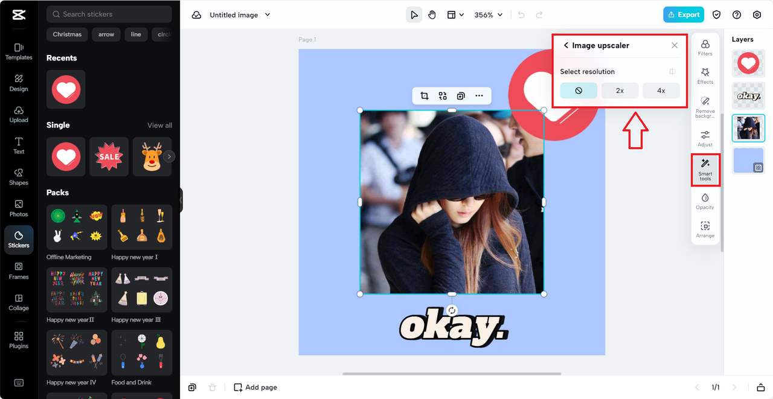
Task: Toggle the compare icon beside Select resolution
Action: pyautogui.click(x=673, y=72)
